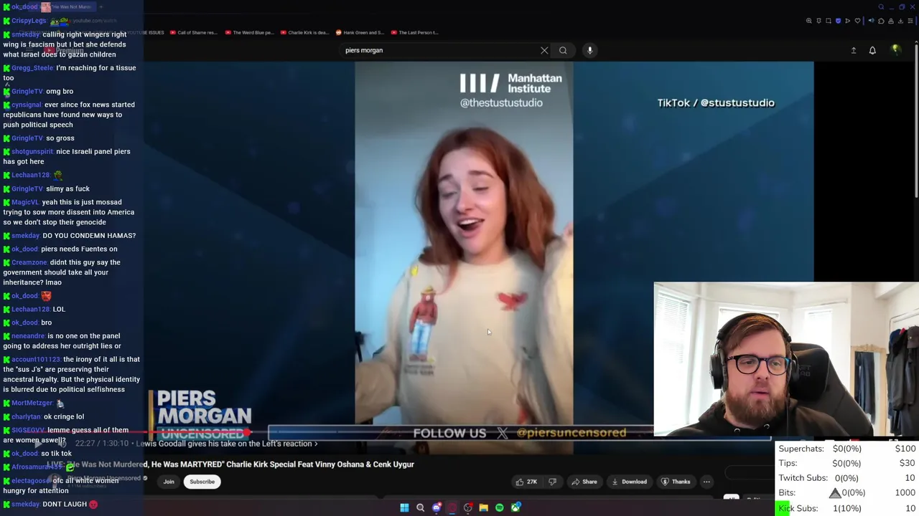Click the search tabs icon in title bar

881,7
